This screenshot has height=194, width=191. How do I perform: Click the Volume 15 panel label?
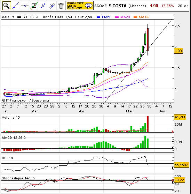click(x=11, y=118)
